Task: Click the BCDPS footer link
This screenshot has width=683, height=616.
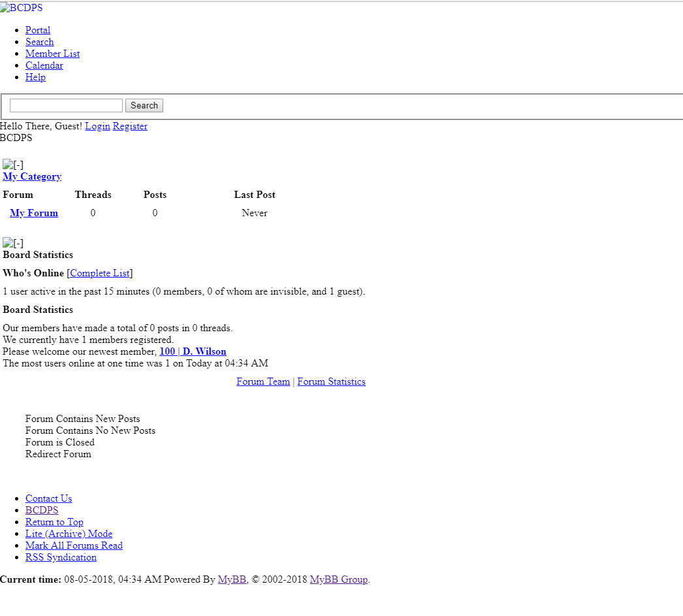Action: tap(42, 510)
